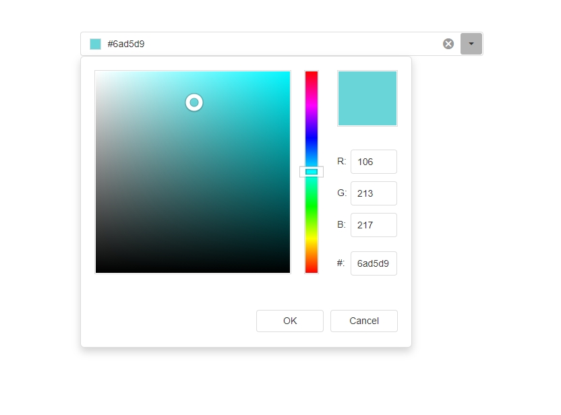Open the color picker dropdown arrow
Image resolution: width=561 pixels, height=415 pixels.
pos(471,43)
